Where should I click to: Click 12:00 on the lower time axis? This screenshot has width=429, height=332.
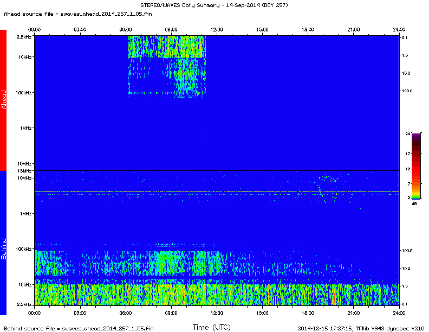point(217,313)
